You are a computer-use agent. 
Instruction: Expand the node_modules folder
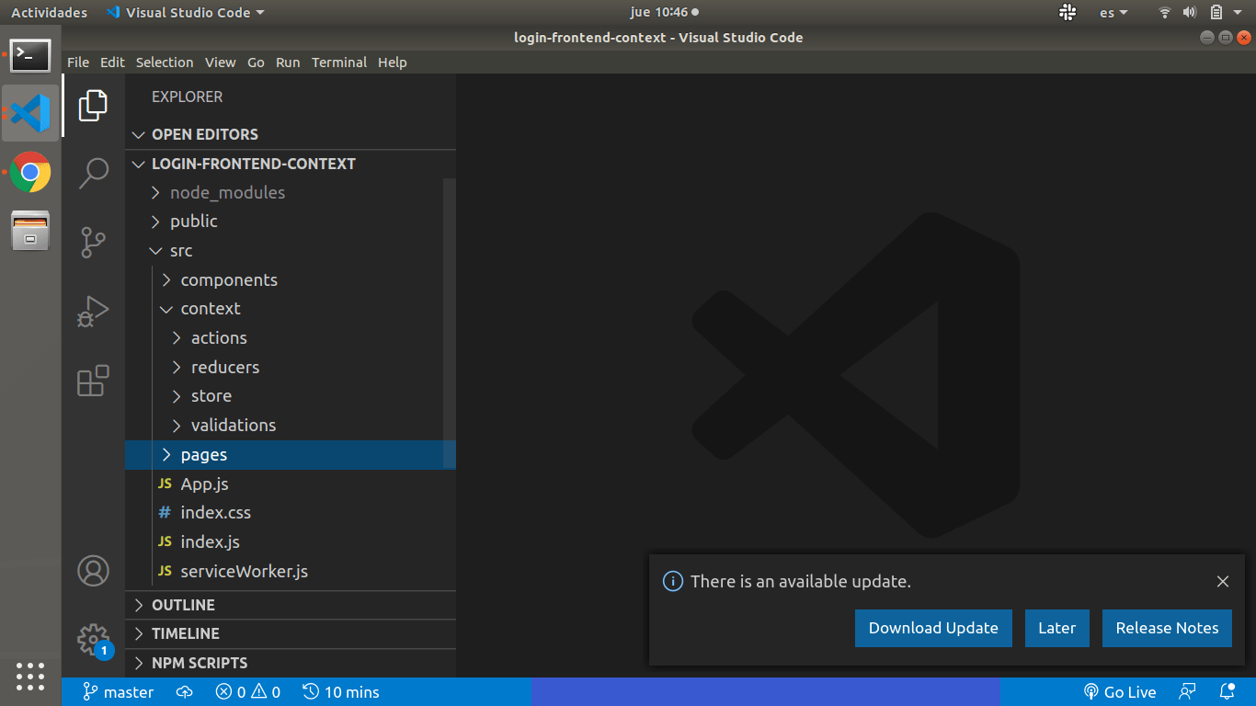[227, 193]
